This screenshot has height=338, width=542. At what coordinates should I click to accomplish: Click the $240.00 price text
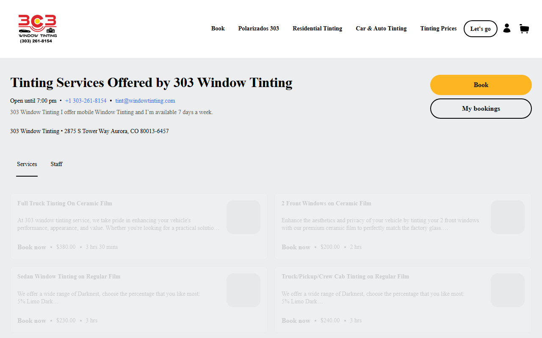click(x=330, y=321)
